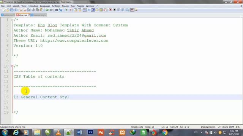Click the Print toolbar icon

click(x=28, y=10)
